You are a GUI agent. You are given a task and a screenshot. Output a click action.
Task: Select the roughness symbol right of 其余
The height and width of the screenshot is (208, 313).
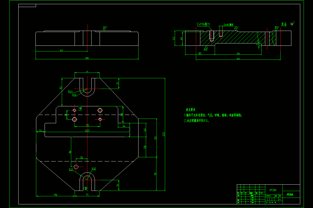[293, 23]
